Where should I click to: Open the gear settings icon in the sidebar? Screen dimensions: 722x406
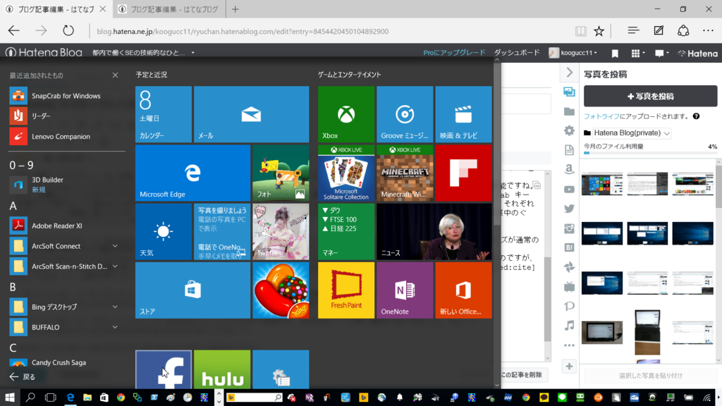click(569, 130)
